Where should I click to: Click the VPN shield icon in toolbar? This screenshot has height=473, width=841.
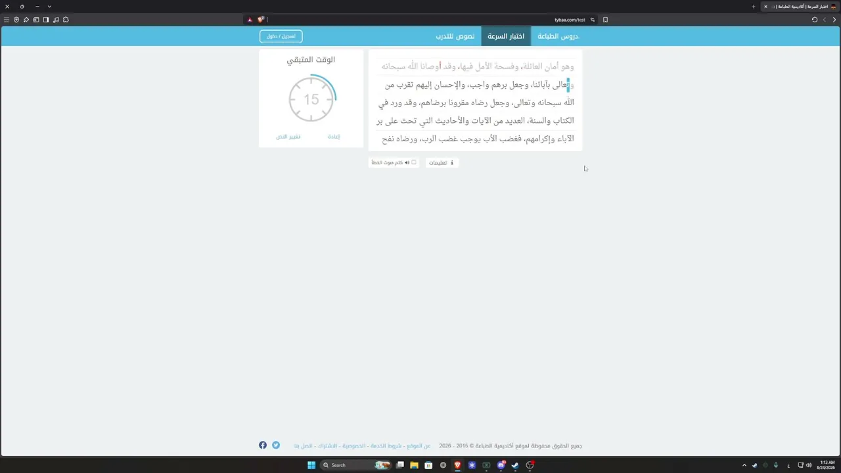tap(16, 20)
